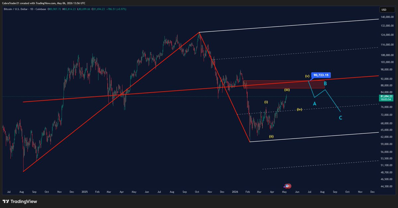The width and height of the screenshot is (398, 208).
Task: Click the 2025 year label on time axis
Action: 84,192
